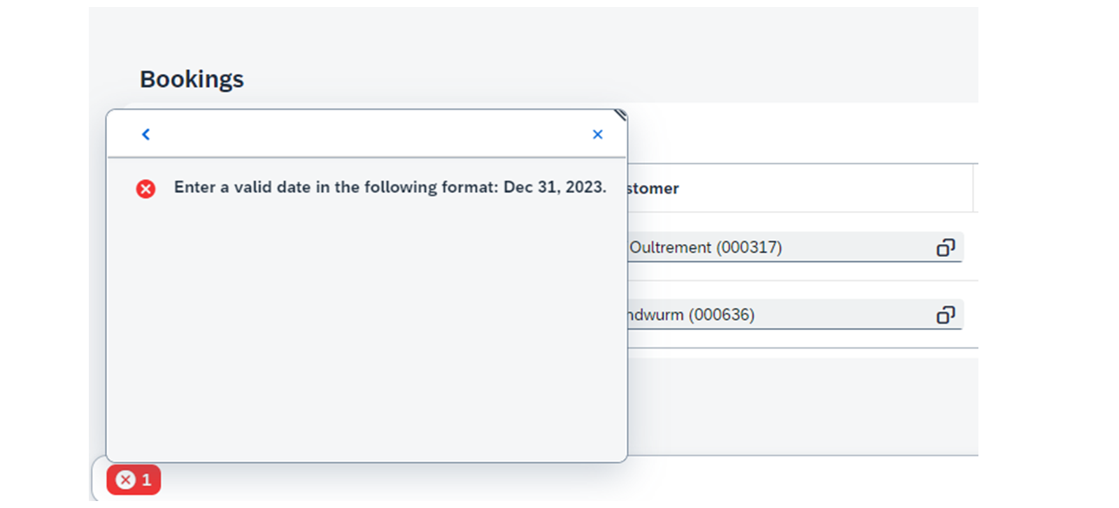The height and width of the screenshot is (508, 1119).
Task: Select the table row containing Oultrement (000317)
Action: click(x=803, y=247)
